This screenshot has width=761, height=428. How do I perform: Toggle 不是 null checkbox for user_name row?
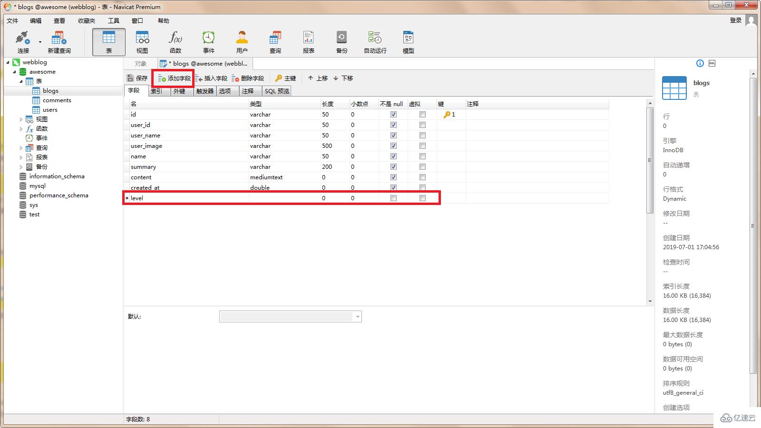[x=393, y=136]
